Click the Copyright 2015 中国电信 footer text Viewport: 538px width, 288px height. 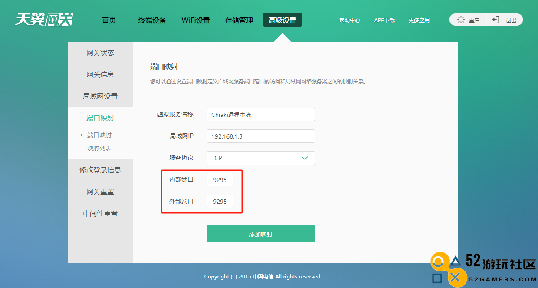click(x=263, y=276)
